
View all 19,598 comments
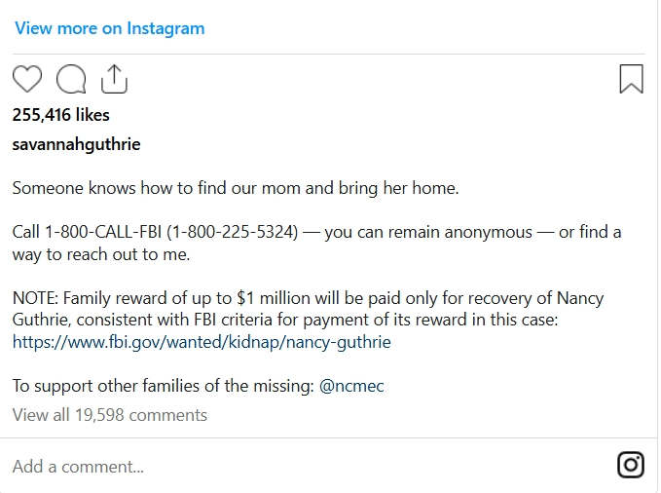pyautogui.click(x=109, y=415)
